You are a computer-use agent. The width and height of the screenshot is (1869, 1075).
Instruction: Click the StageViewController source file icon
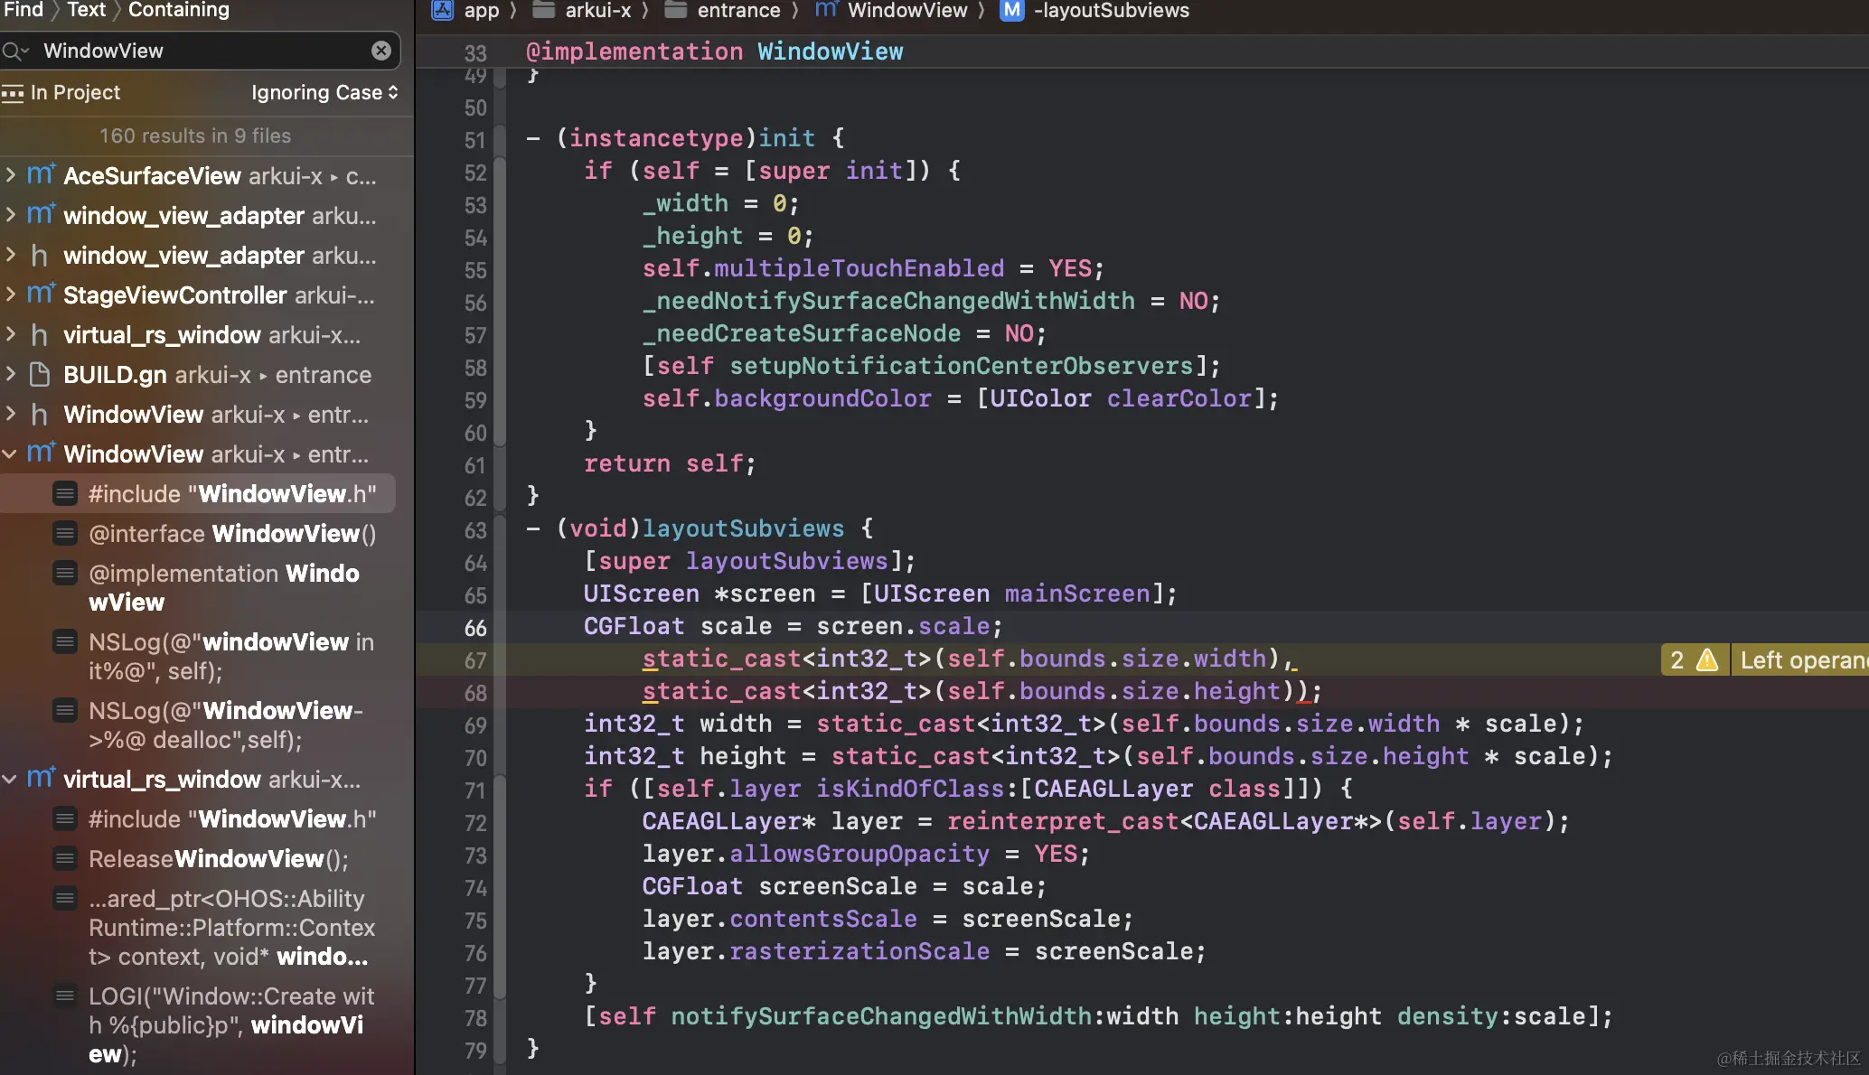point(40,294)
